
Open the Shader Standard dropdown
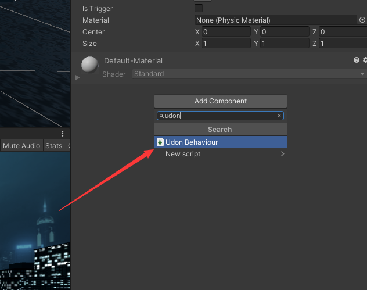(249, 74)
